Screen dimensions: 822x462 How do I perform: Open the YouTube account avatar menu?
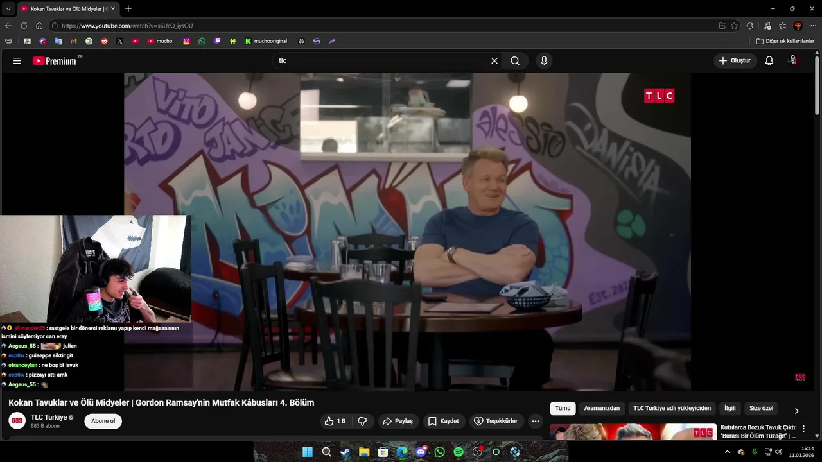pos(794,60)
